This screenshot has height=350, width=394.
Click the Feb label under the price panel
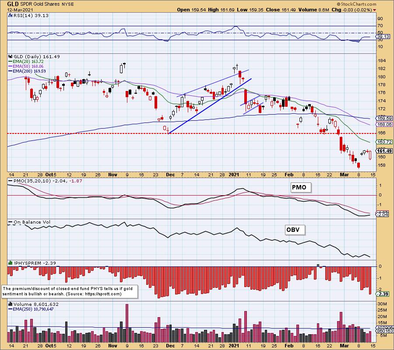(x=289, y=175)
